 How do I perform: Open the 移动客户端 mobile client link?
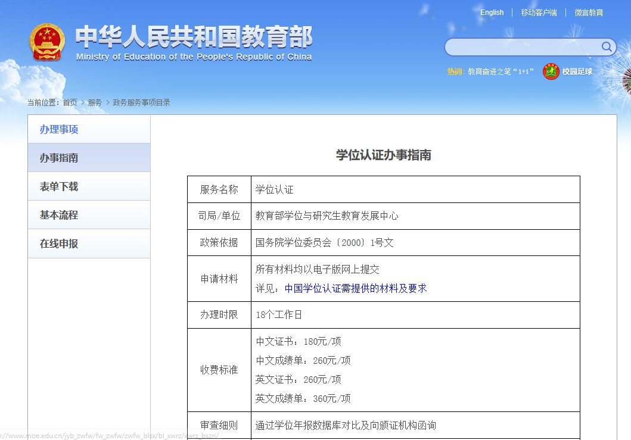click(x=538, y=12)
